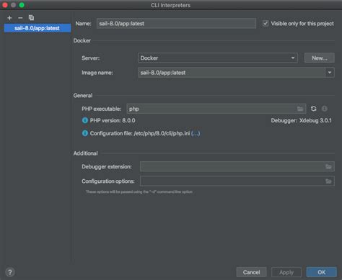Screen dimensions: 342x280
Task: Click the PHP version: 8.0.0 text
Action: [113, 120]
